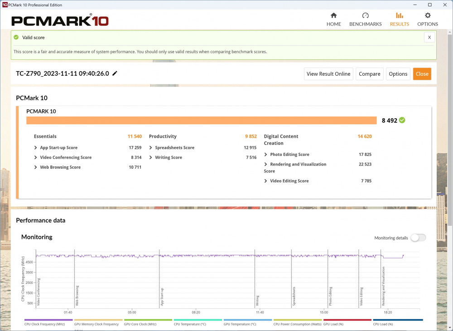453x331 pixels.
Task: Toggle CPU Power Consumption legend swatch
Action: pyautogui.click(x=298, y=320)
